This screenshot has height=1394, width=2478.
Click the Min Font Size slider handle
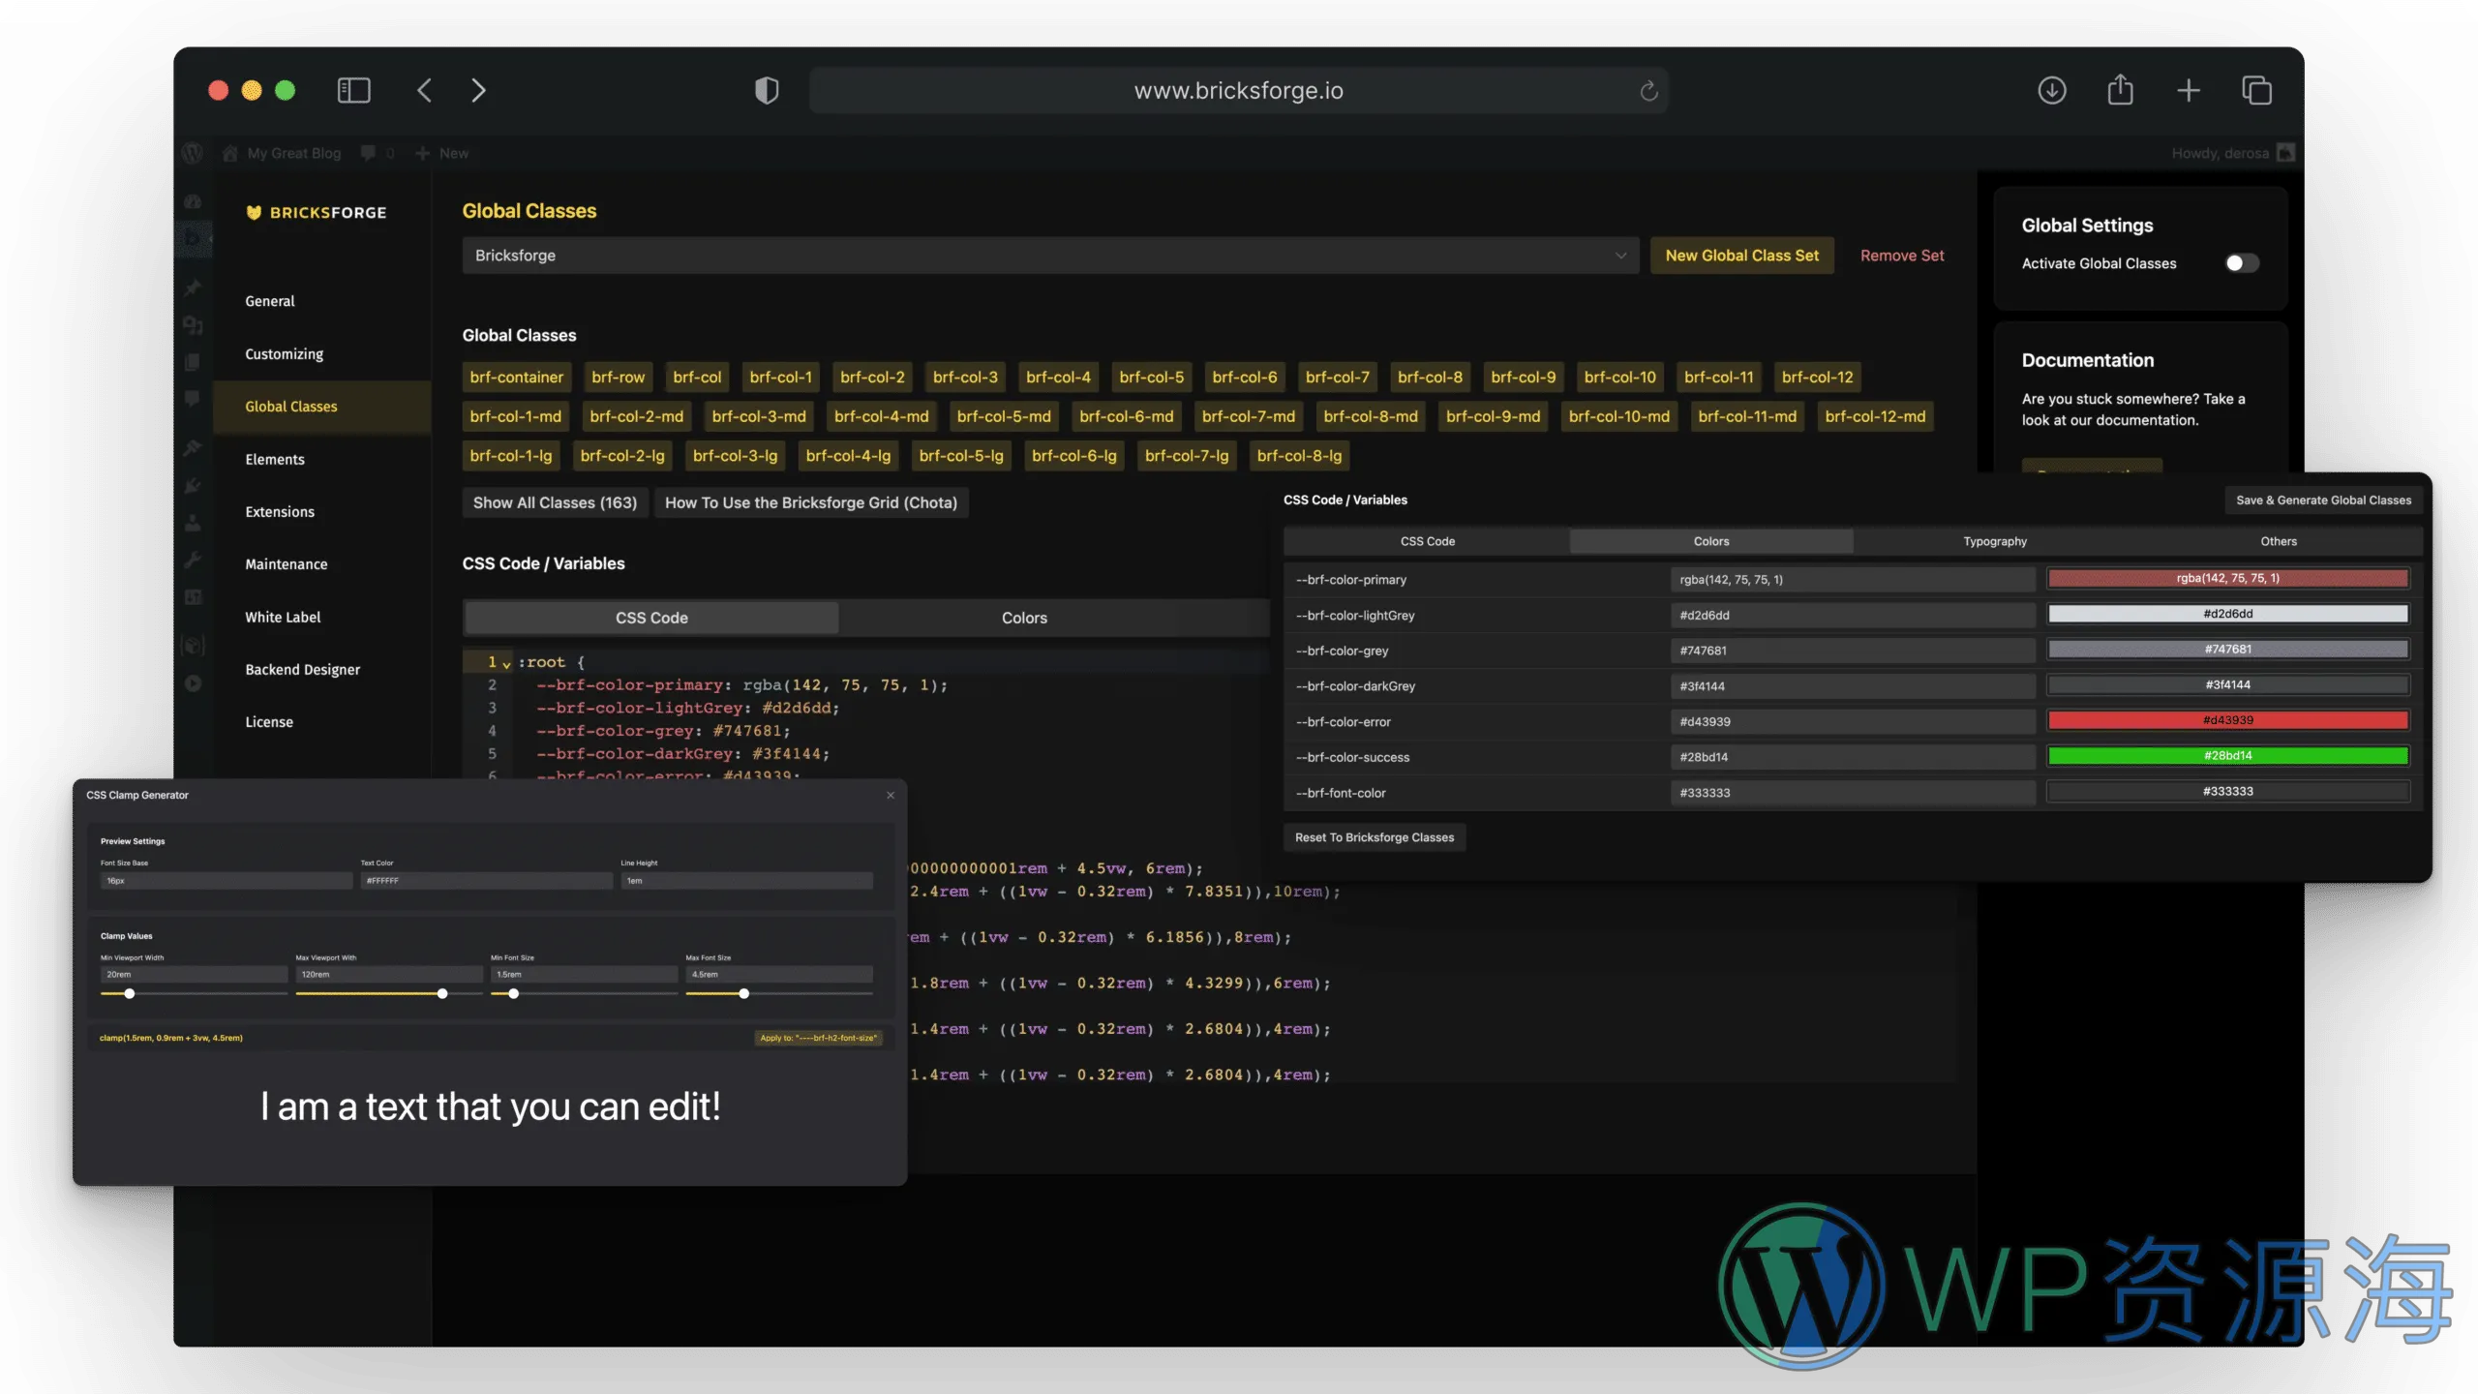(x=514, y=994)
